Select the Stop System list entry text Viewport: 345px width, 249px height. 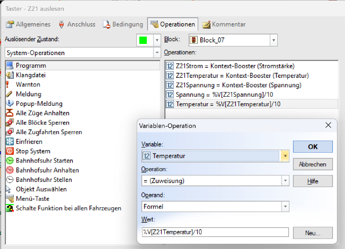click(33, 151)
